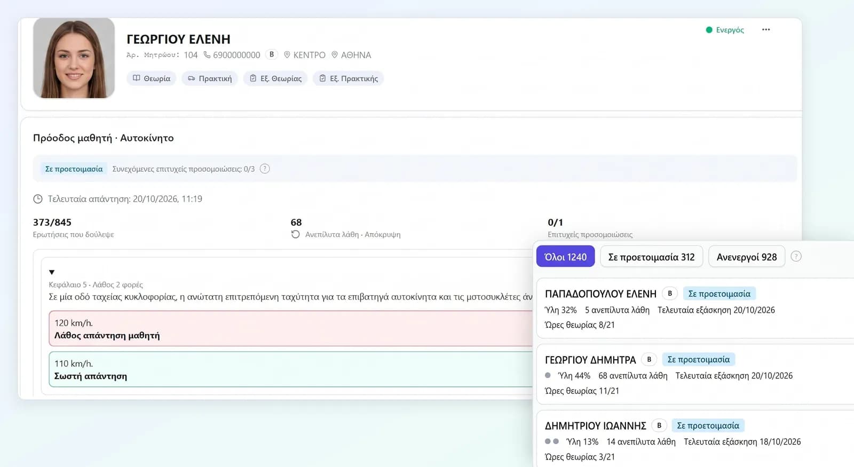854x467 pixels.
Task: Open the Εξ. Θεωρίας button
Action: pyautogui.click(x=275, y=78)
